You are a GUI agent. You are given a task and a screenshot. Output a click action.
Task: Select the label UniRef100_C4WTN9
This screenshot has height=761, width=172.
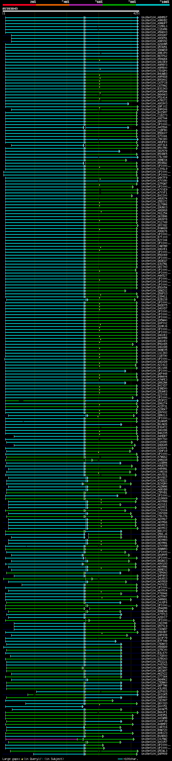pyautogui.click(x=154, y=246)
